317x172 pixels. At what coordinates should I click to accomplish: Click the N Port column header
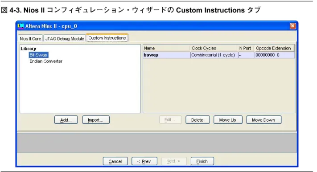pyautogui.click(x=246, y=48)
